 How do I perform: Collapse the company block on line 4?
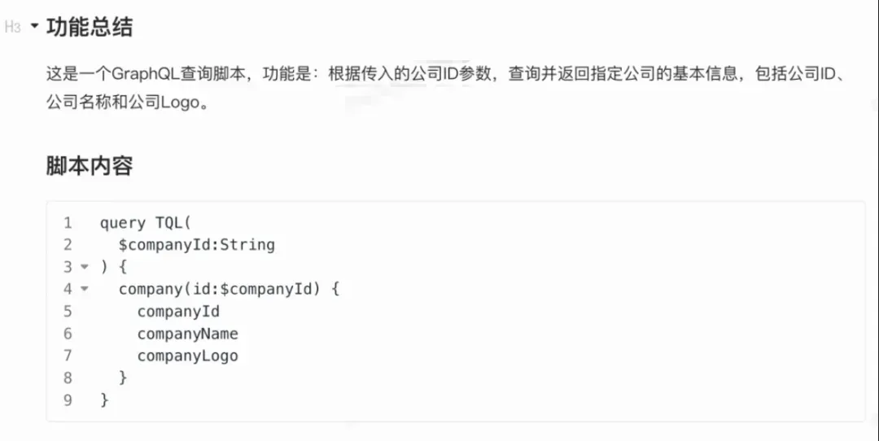[x=85, y=289]
